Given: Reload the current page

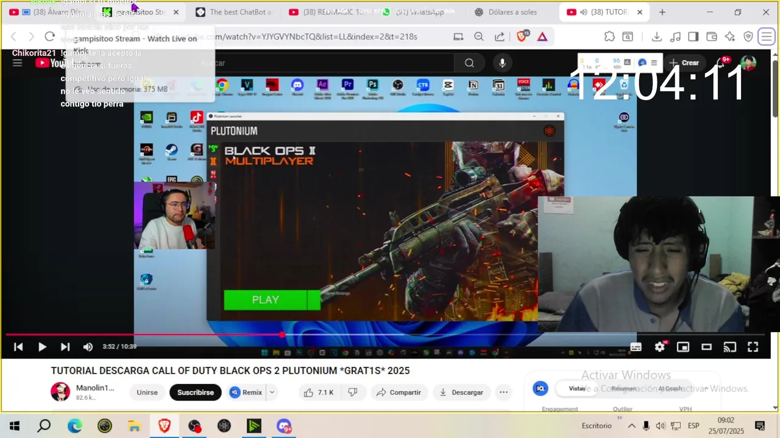Looking at the screenshot, I should click(x=50, y=36).
